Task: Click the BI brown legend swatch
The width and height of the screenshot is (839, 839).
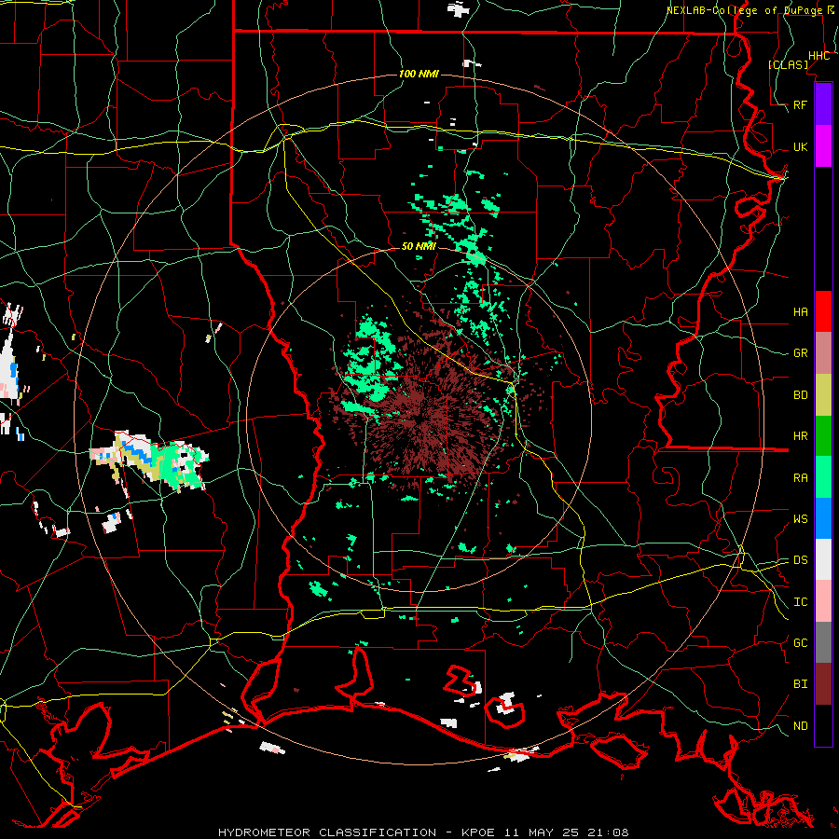Action: 823,684
